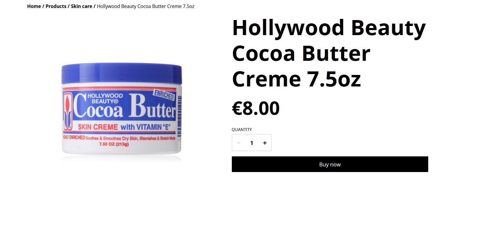Click the QUANTITY label
Viewport: 479px width, 234px height.
click(x=242, y=130)
